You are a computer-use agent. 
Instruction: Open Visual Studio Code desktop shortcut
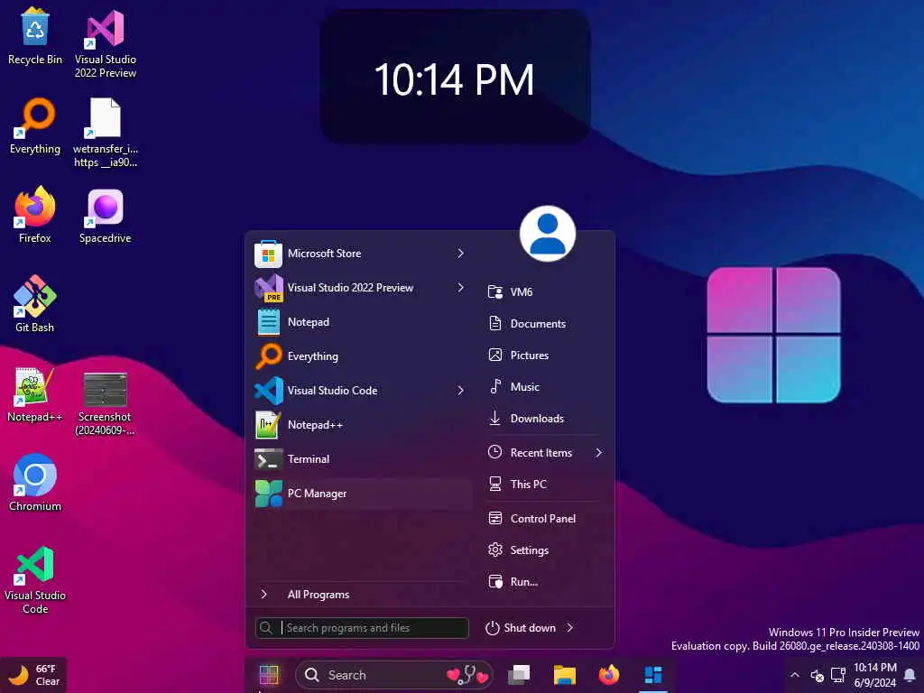35,580
